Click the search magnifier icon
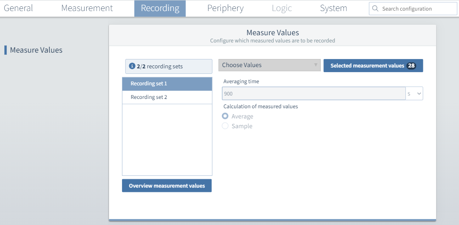 tap(375, 8)
